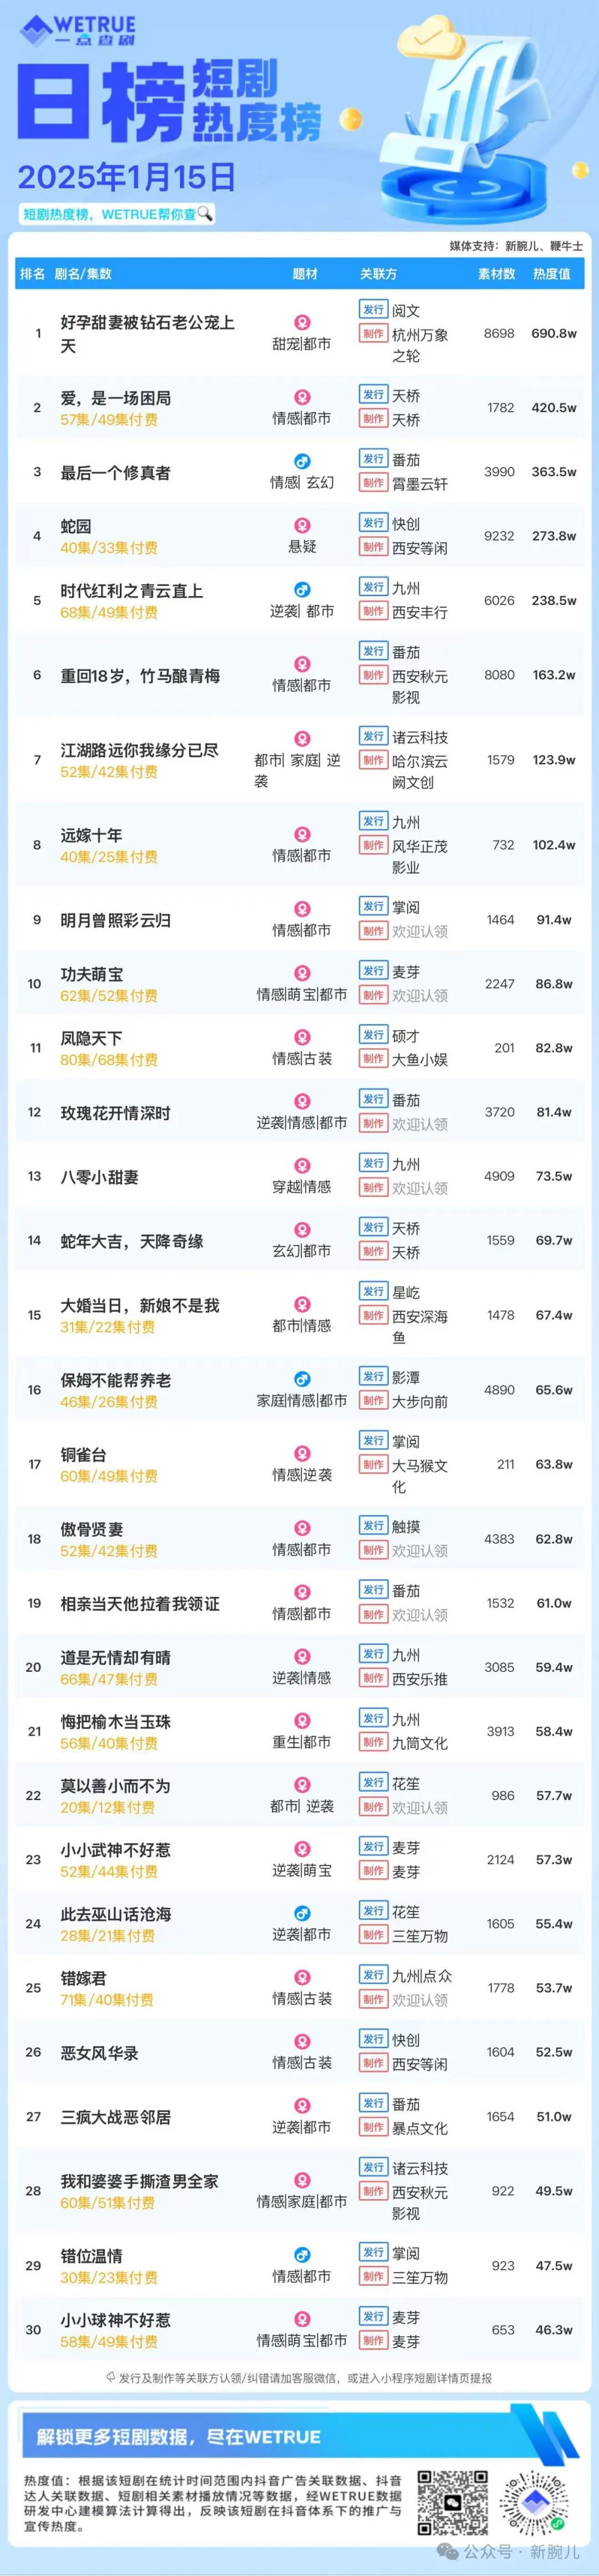Click the 制作 tag beside 杭州万象之轮
The width and height of the screenshot is (599, 2576).
point(373,334)
